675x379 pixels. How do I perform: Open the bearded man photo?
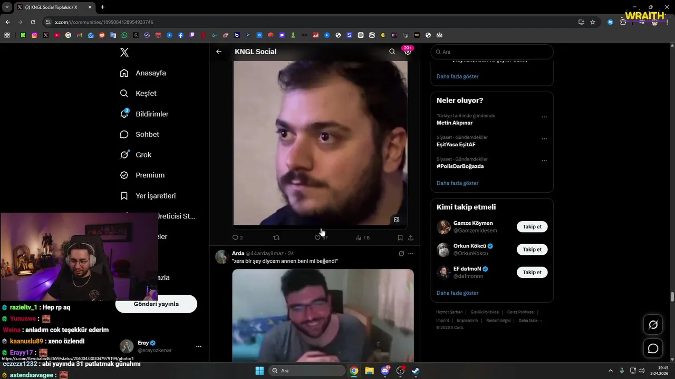click(320, 143)
